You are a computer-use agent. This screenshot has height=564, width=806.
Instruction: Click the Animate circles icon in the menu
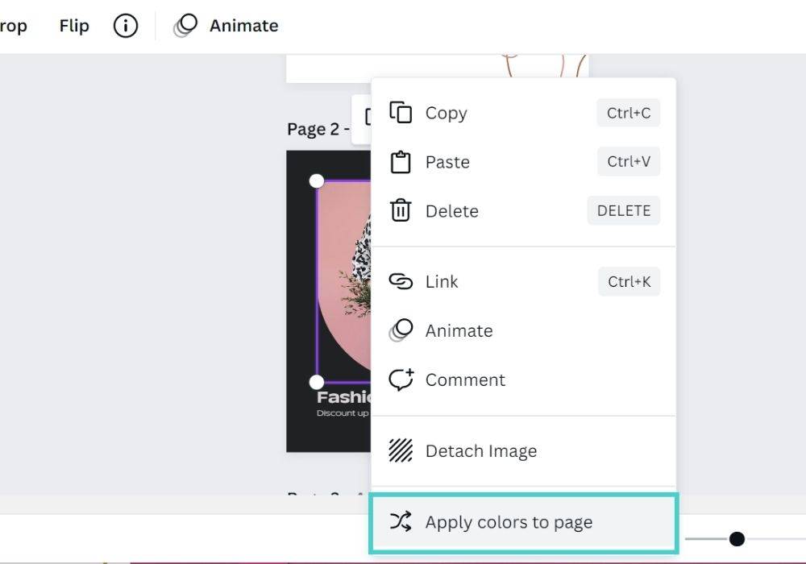(401, 330)
